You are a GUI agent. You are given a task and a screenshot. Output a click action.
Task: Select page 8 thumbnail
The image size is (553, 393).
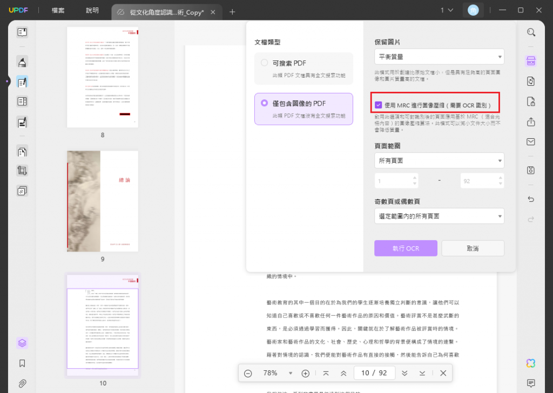(x=103, y=77)
